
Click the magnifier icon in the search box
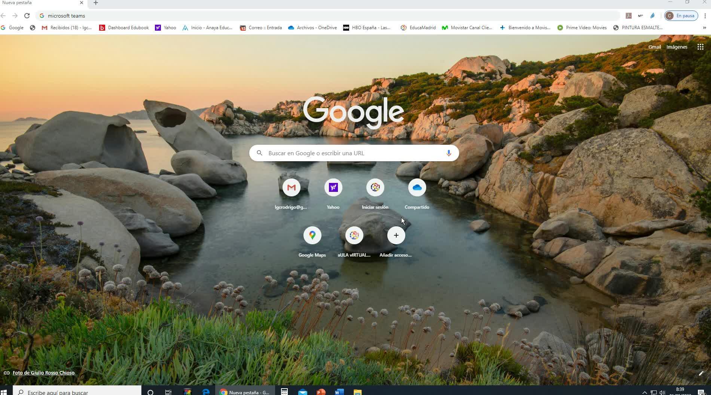coord(259,153)
